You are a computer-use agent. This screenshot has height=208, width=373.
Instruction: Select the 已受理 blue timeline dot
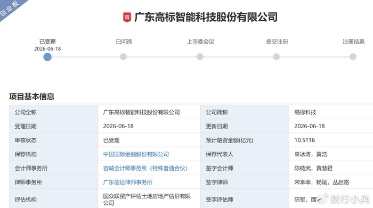[x=47, y=57]
